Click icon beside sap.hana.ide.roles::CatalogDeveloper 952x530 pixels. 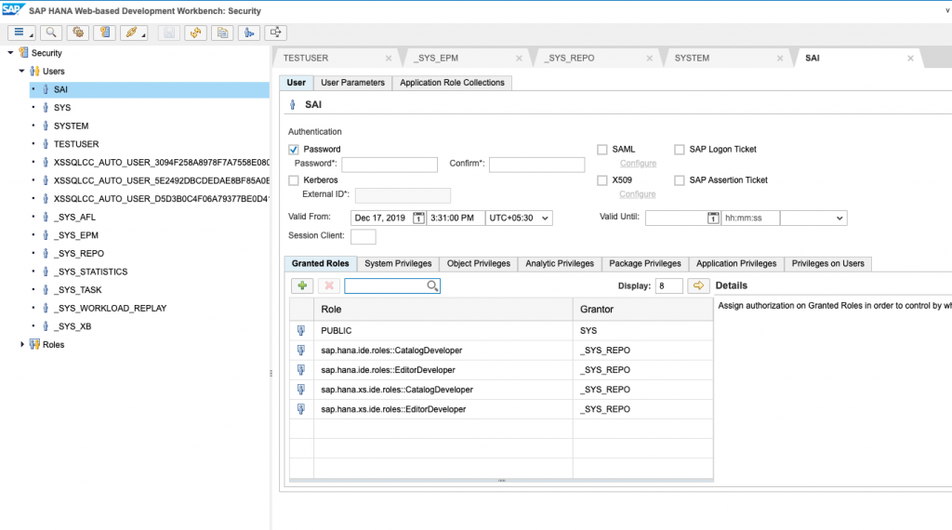click(301, 351)
